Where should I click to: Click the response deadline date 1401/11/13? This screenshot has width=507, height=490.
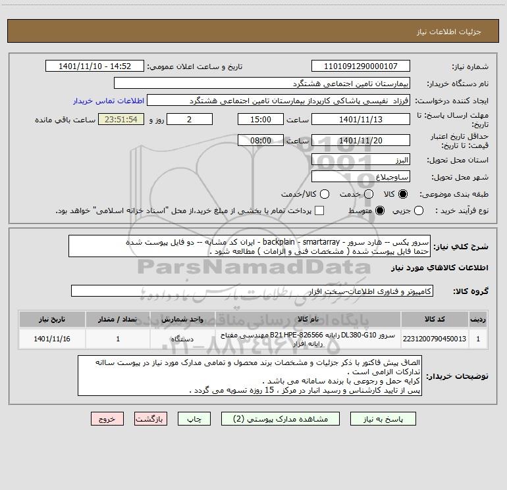pos(361,119)
